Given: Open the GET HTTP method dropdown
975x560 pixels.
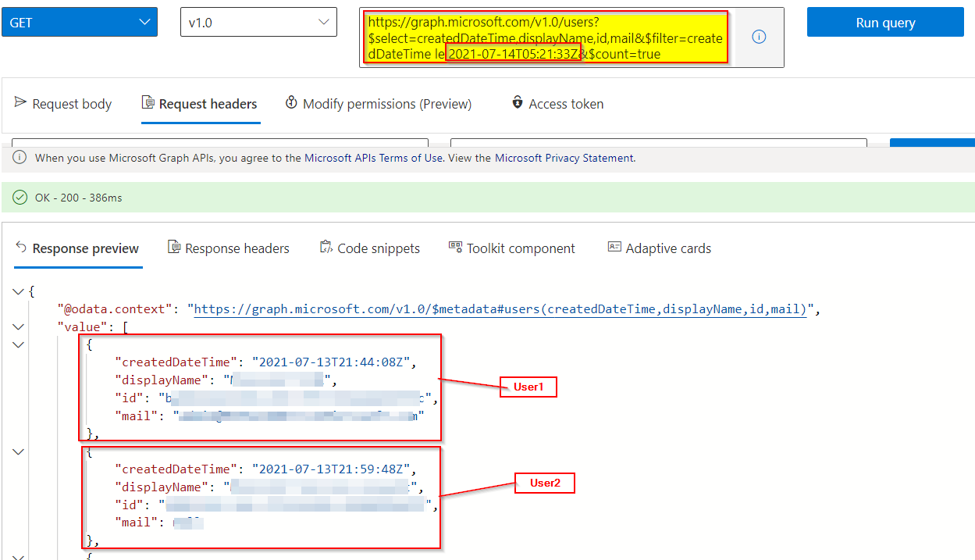Looking at the screenshot, I should coord(79,22).
